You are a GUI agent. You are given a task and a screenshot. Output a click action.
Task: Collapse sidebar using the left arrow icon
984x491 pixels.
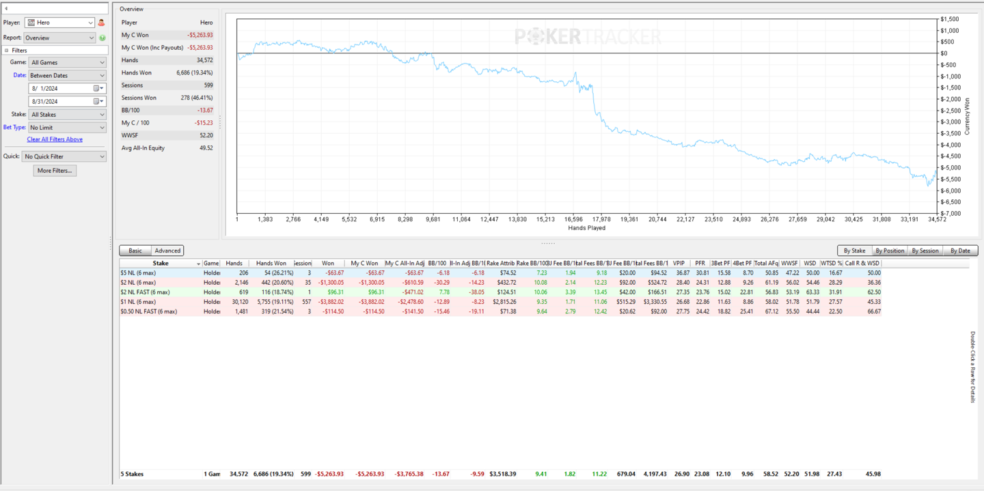point(5,9)
